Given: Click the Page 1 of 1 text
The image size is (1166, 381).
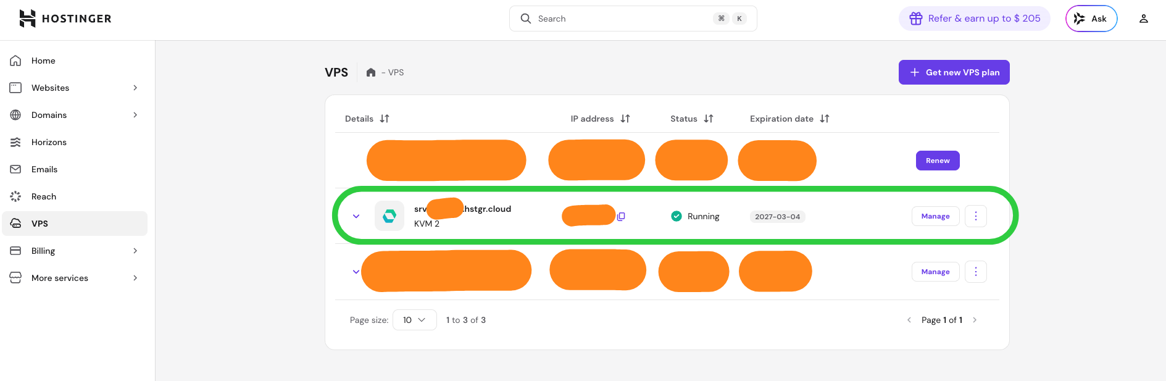Looking at the screenshot, I should [942, 320].
